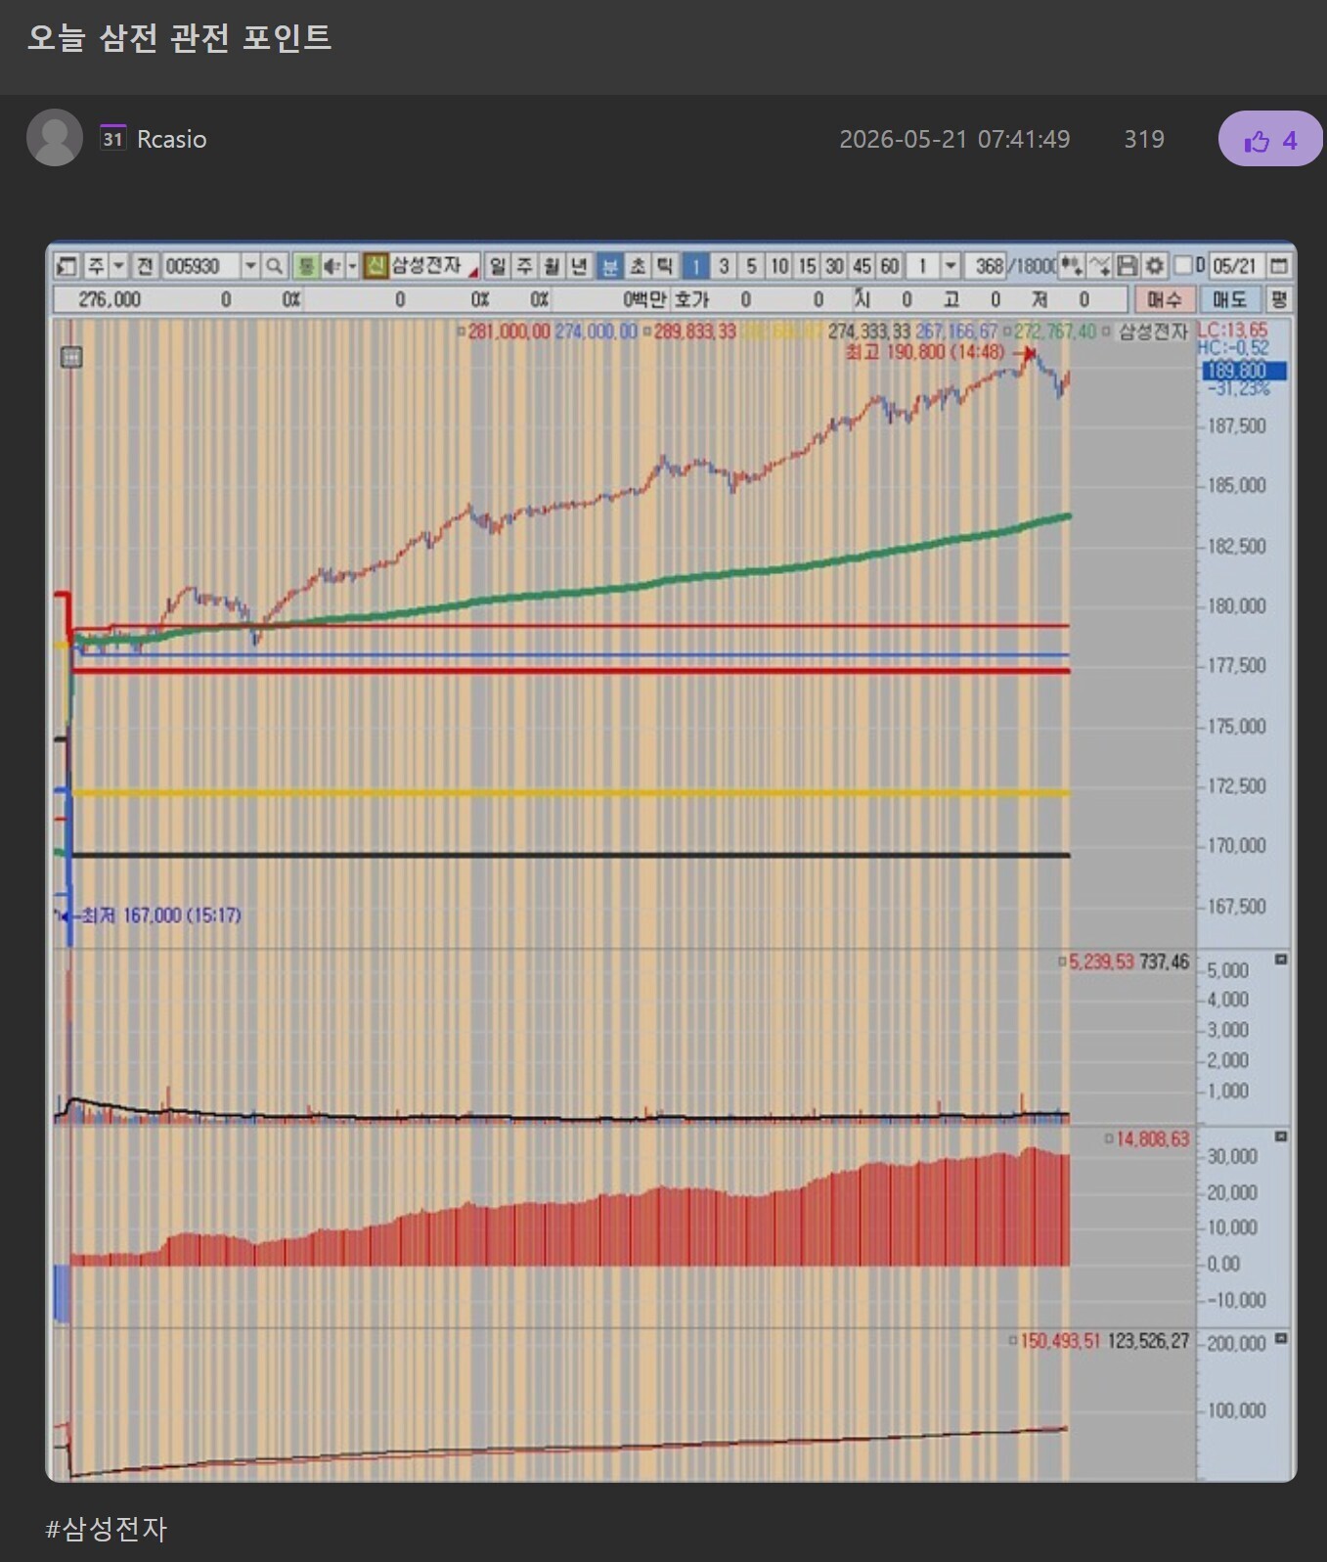This screenshot has height=1562, width=1327.
Task: Select the 30-minute interval button
Action: (x=834, y=266)
